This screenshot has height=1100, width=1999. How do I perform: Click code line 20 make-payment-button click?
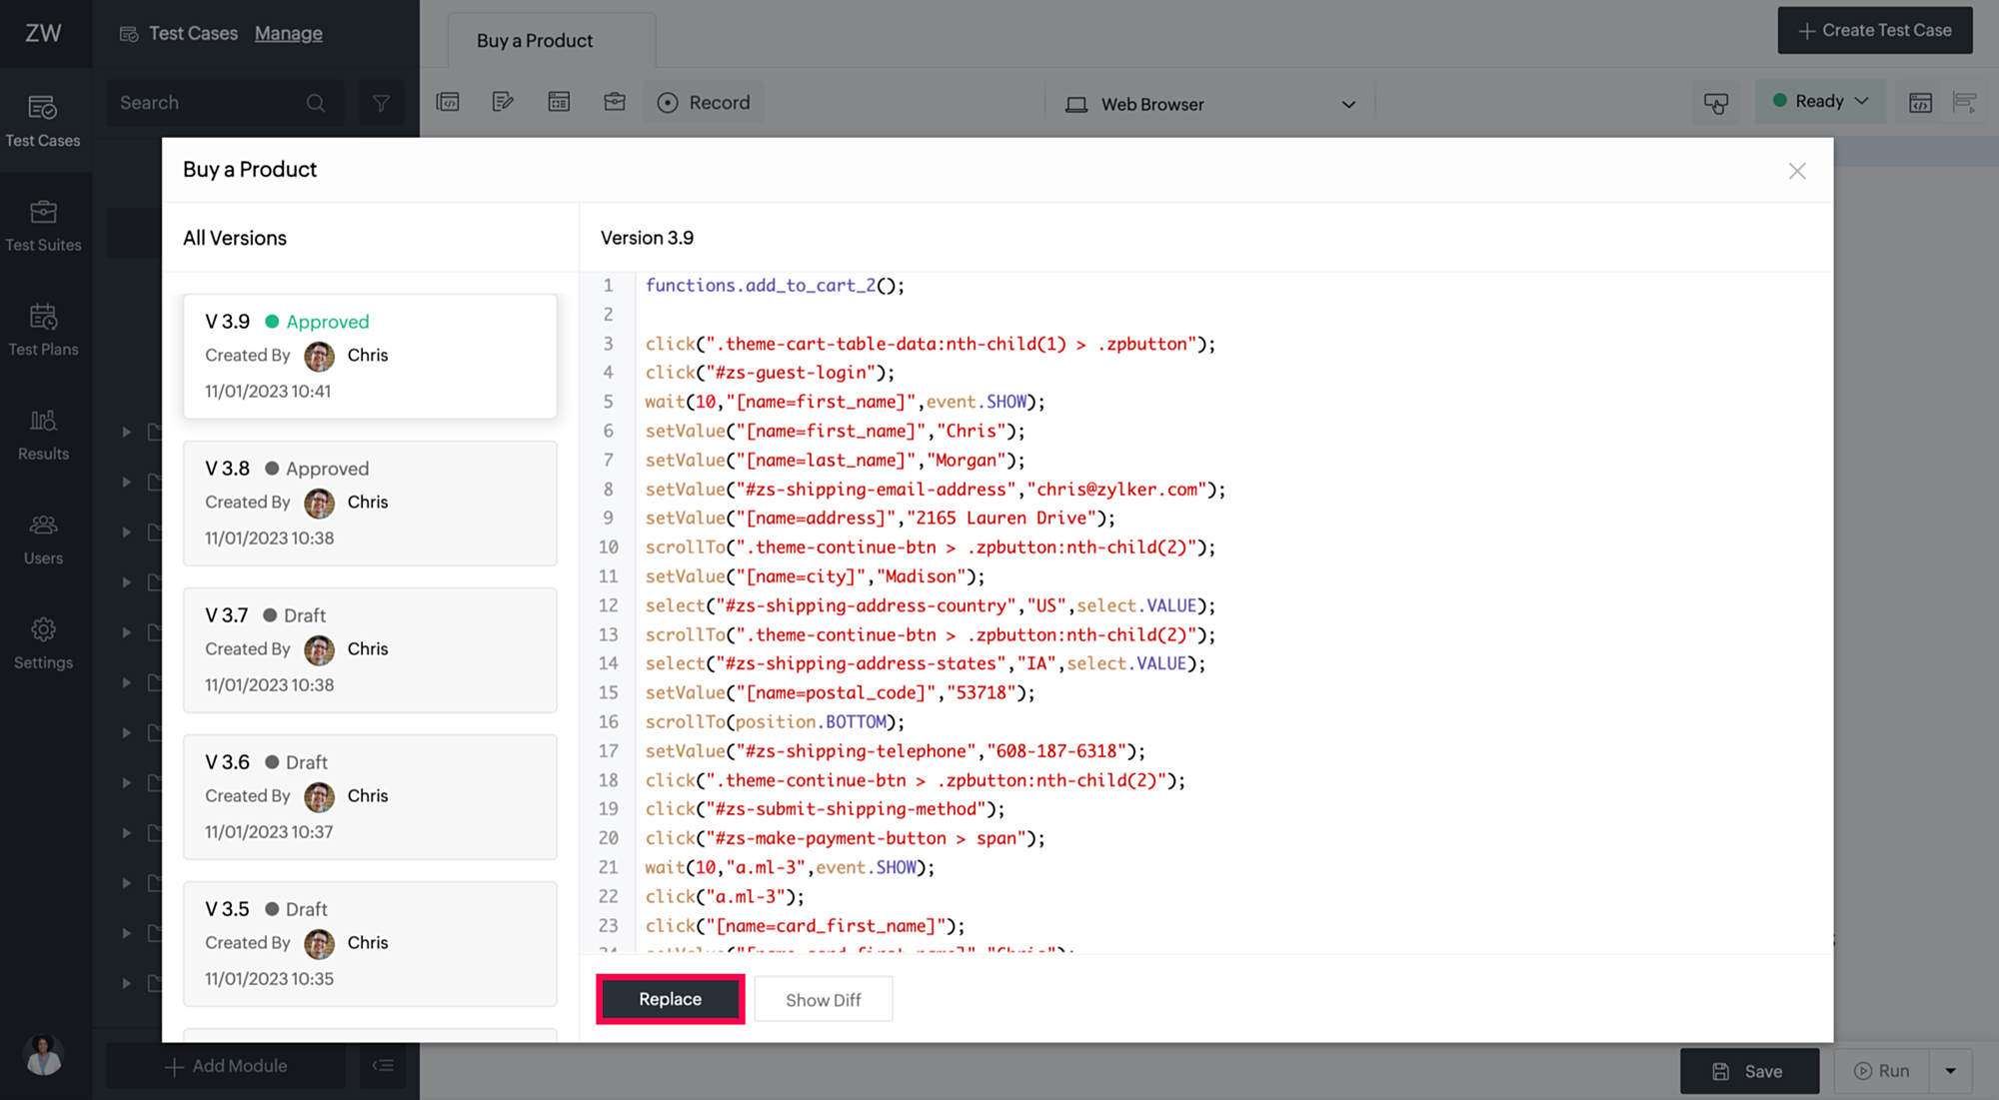tap(845, 838)
